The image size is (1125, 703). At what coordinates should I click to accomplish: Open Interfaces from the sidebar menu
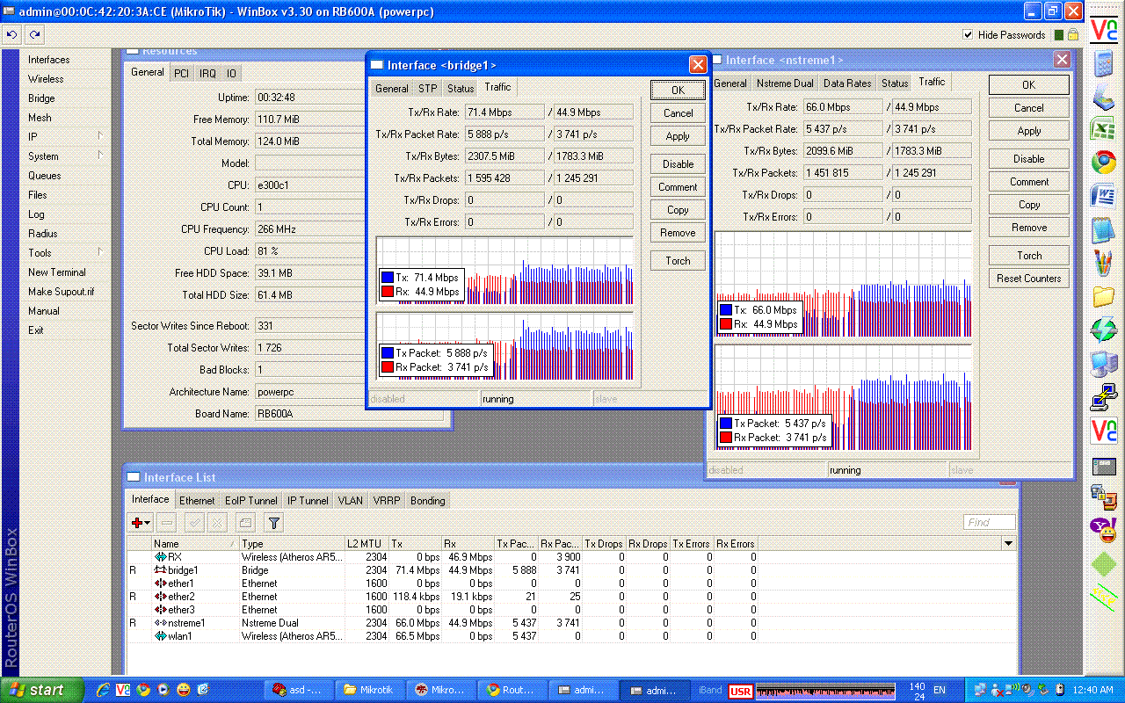(66, 60)
